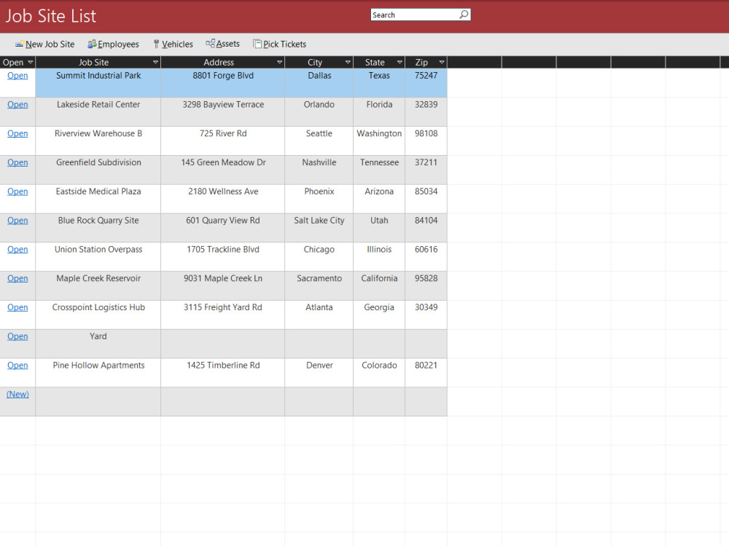
Task: Click the Job Site List title
Action: (51, 16)
